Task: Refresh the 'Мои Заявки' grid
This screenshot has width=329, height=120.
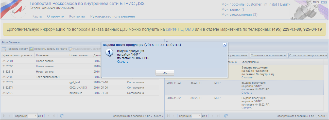Action: point(61,116)
